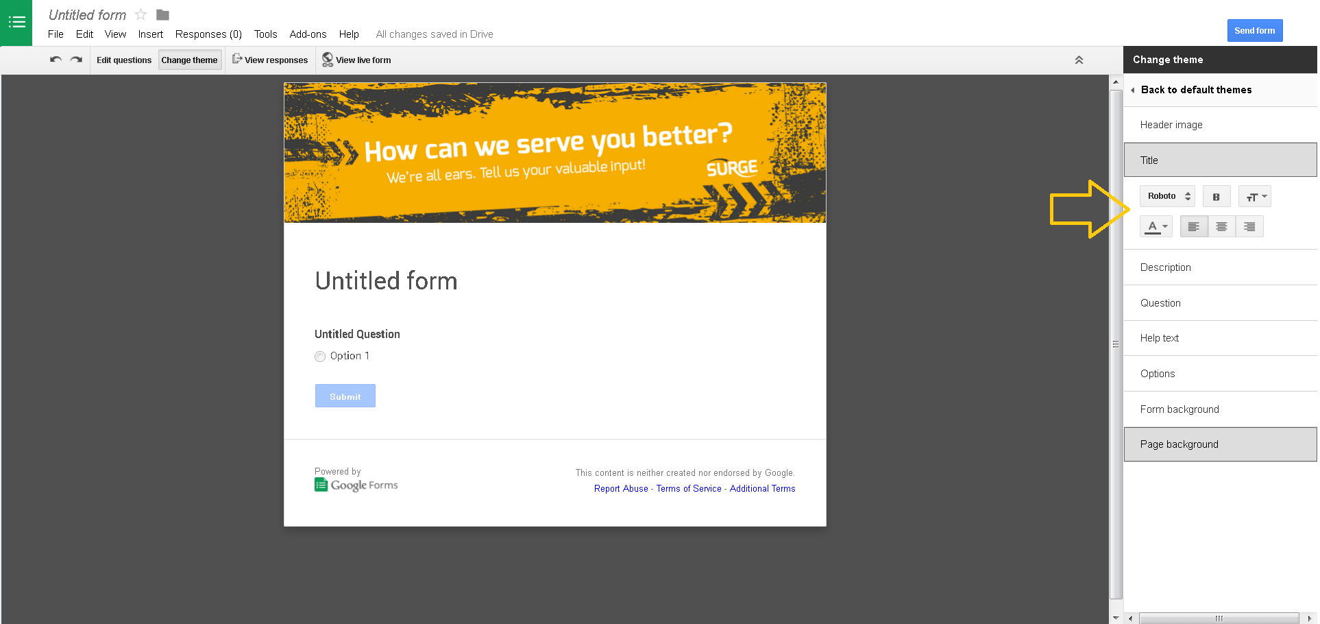Open the Add-ons menu

(308, 34)
